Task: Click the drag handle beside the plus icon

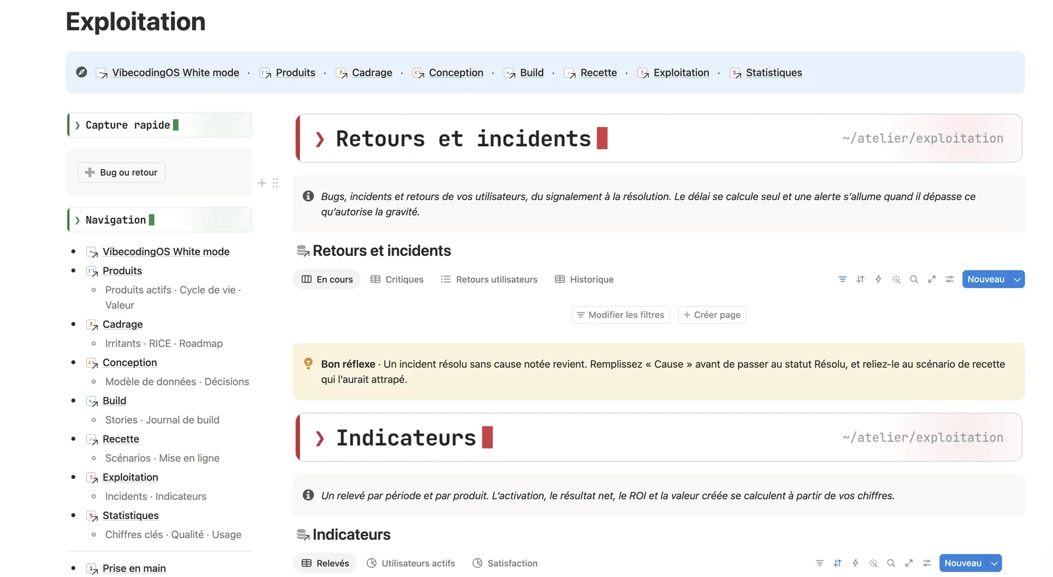Action: pyautogui.click(x=275, y=183)
